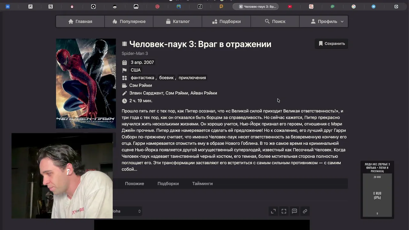Open the Aloha player source dropdown
The image size is (409, 230).
pyautogui.click(x=127, y=211)
